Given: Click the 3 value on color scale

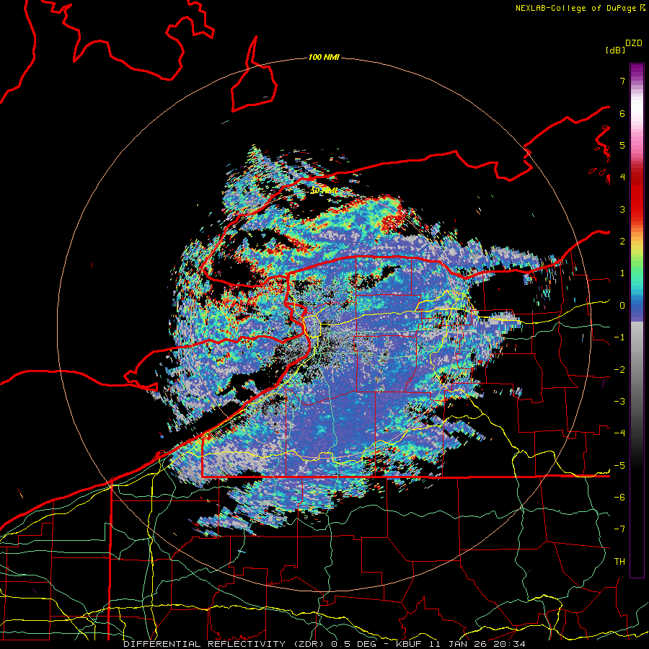Looking at the screenshot, I should coord(622,209).
